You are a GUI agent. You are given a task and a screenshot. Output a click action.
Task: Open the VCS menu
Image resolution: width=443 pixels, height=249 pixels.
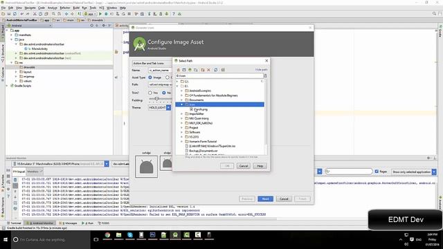102,8
